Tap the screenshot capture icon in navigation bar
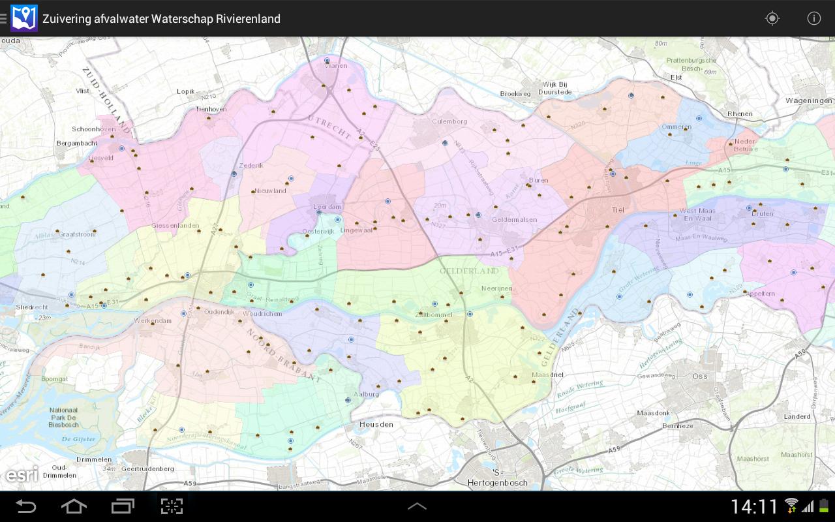This screenshot has width=835, height=522. point(172,506)
